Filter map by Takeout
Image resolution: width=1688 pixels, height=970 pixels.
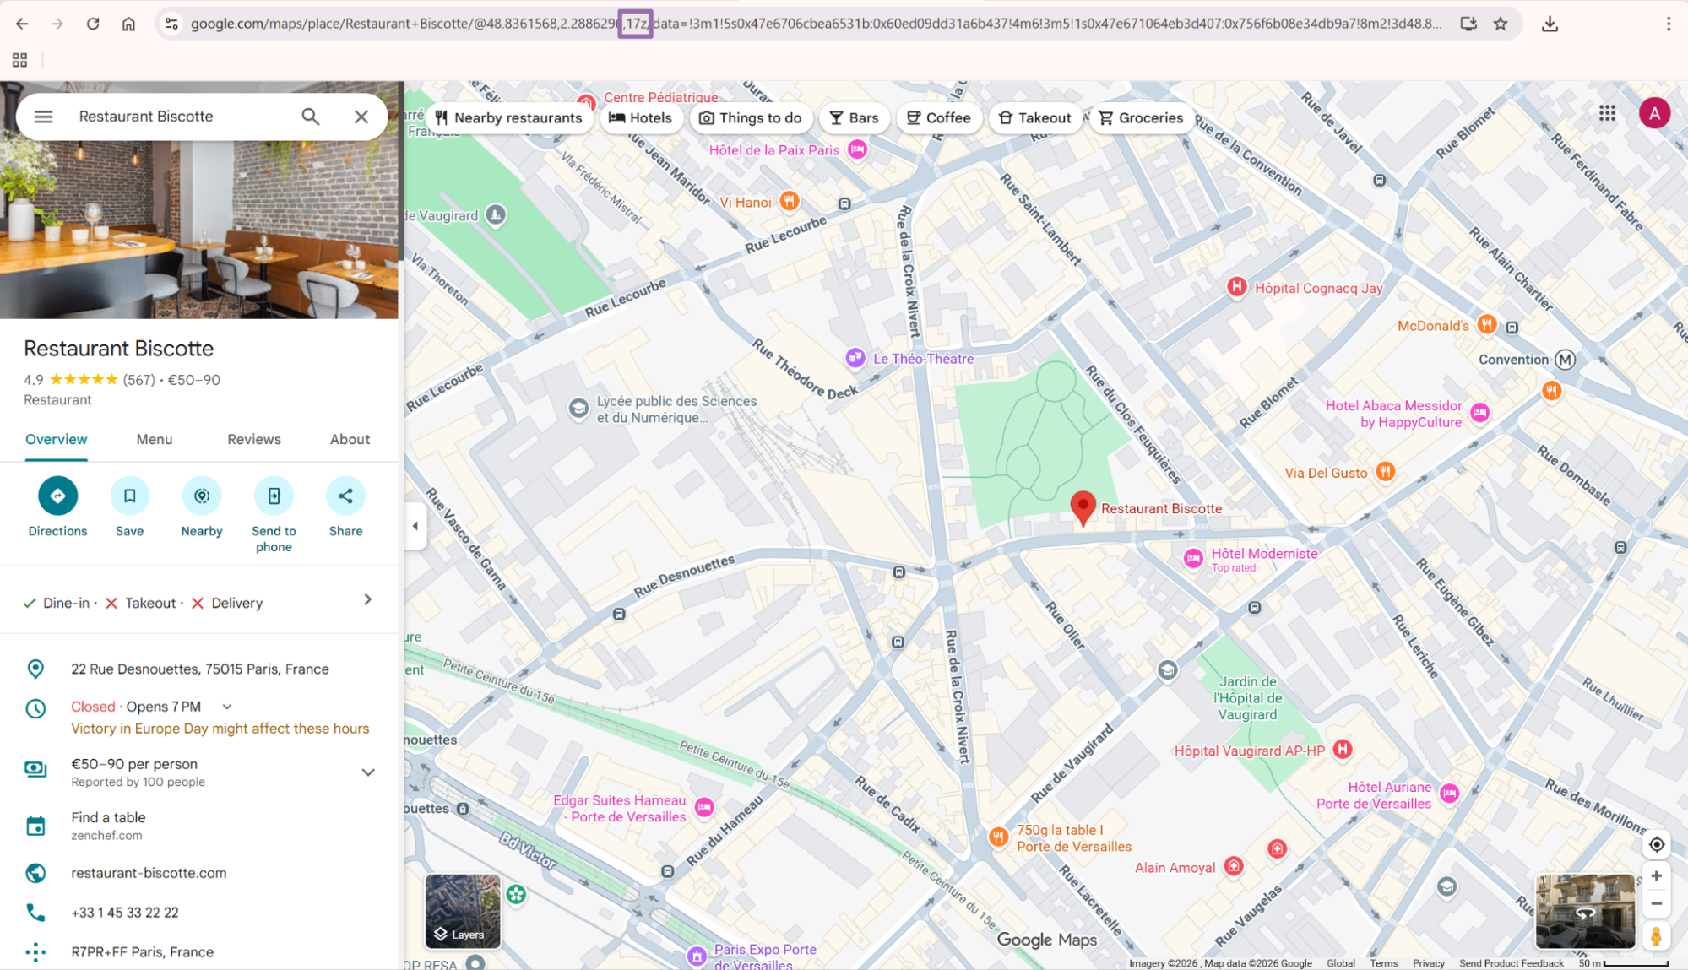point(1035,118)
